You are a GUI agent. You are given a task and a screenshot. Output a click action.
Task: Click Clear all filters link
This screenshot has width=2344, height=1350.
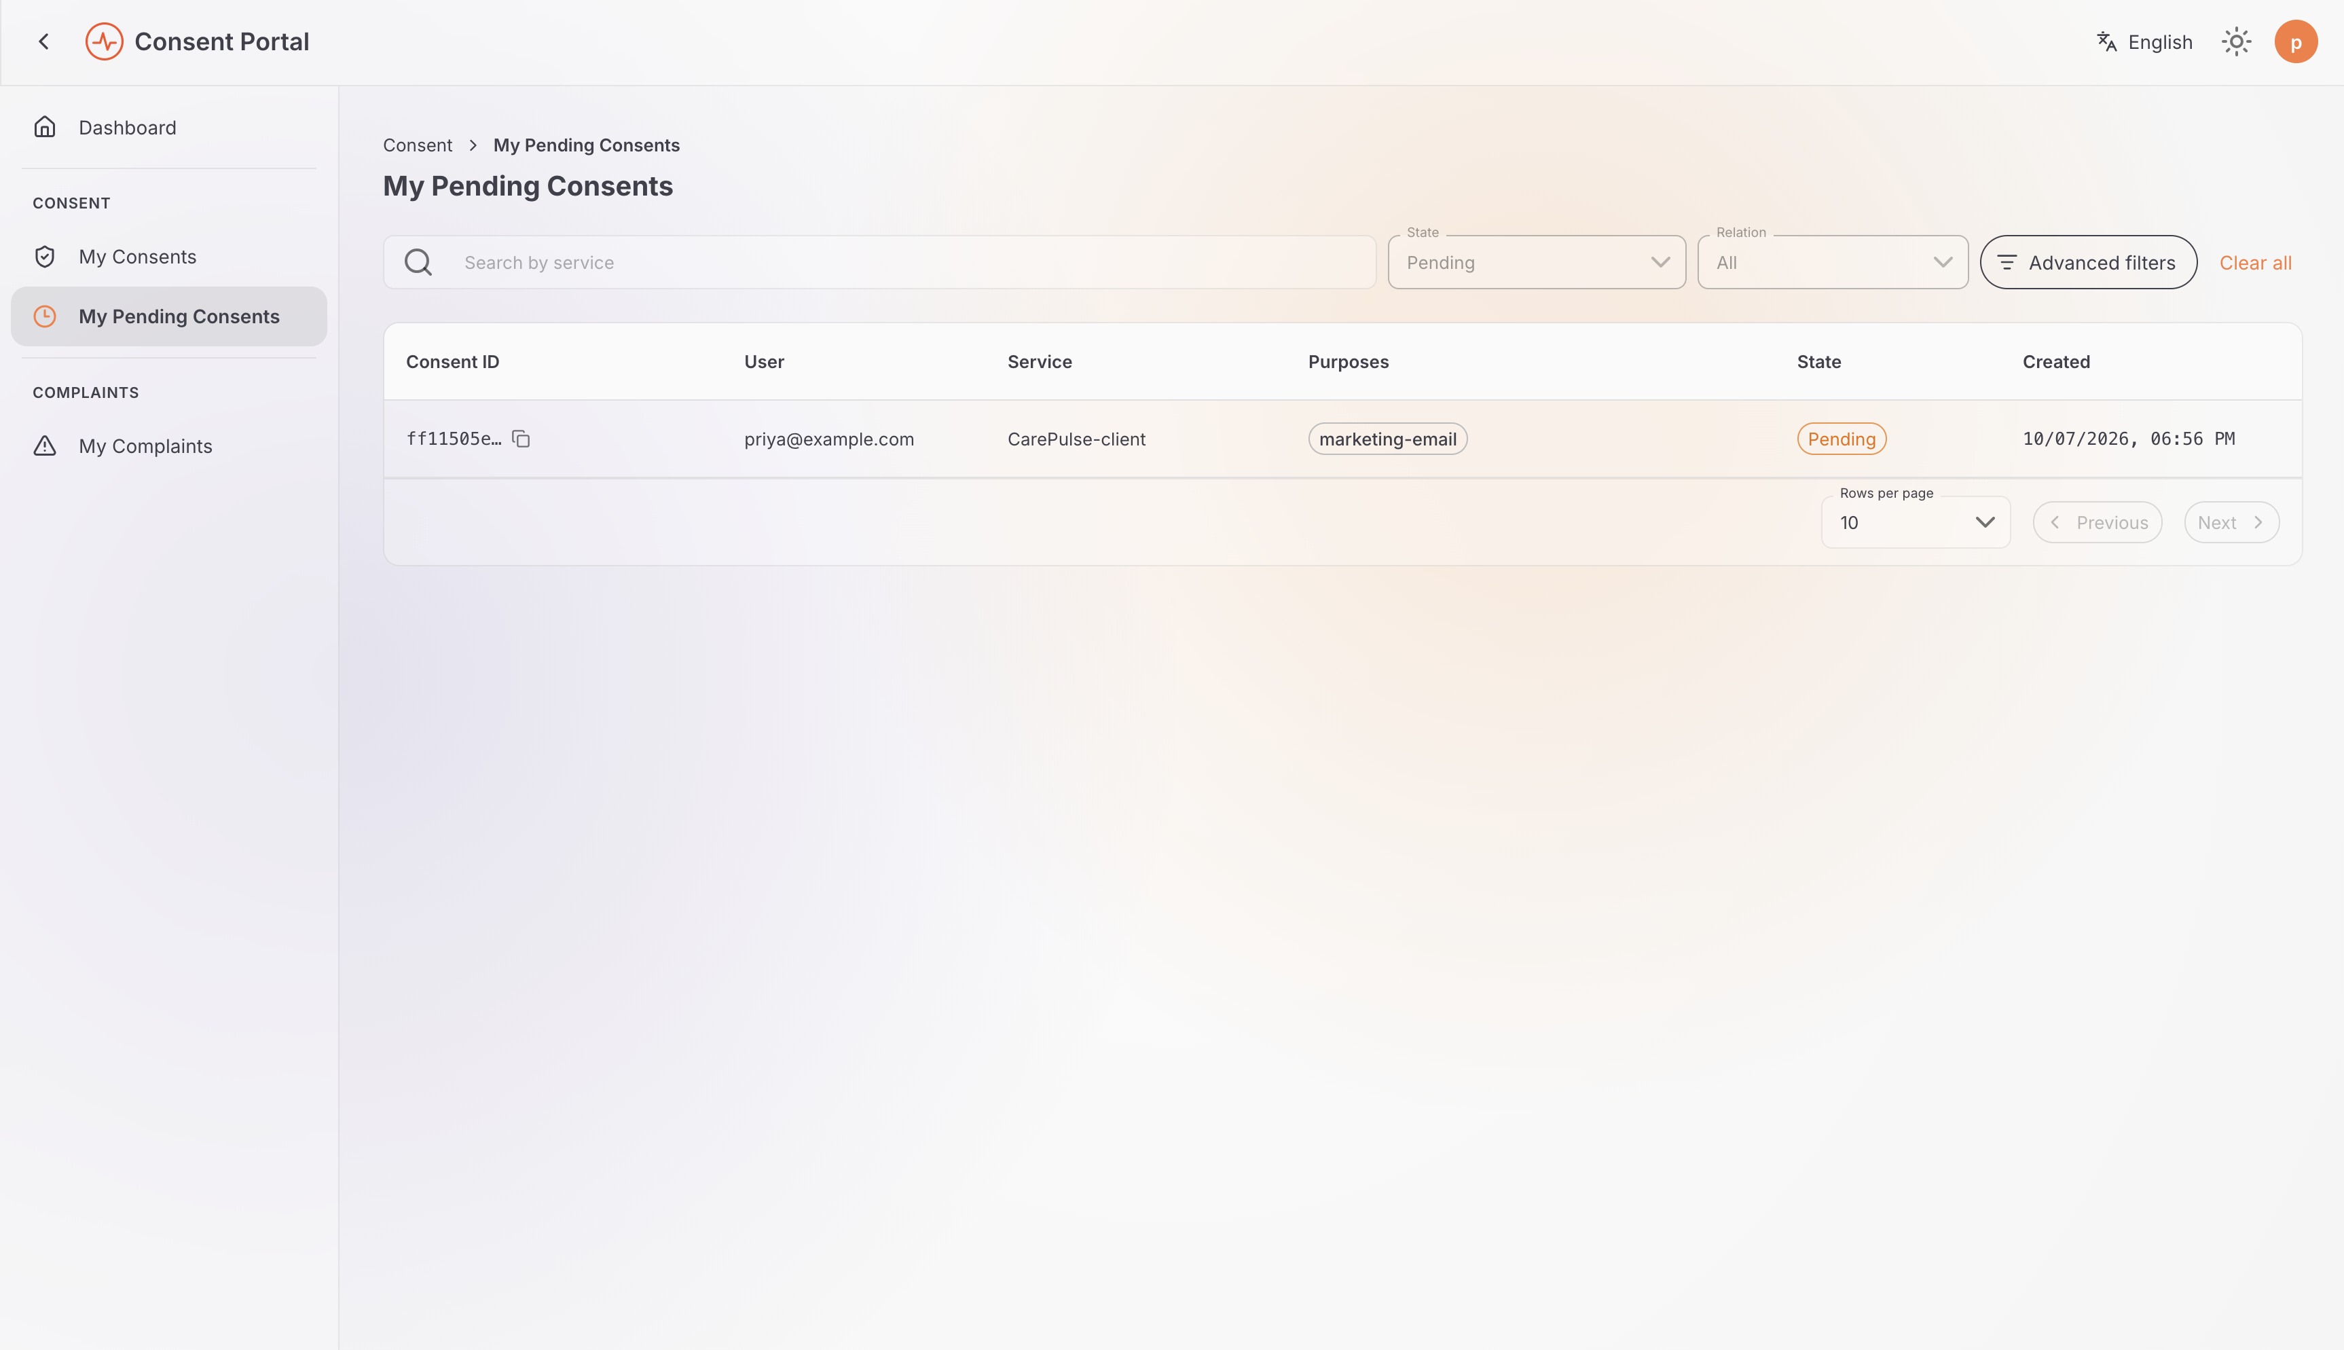2254,262
